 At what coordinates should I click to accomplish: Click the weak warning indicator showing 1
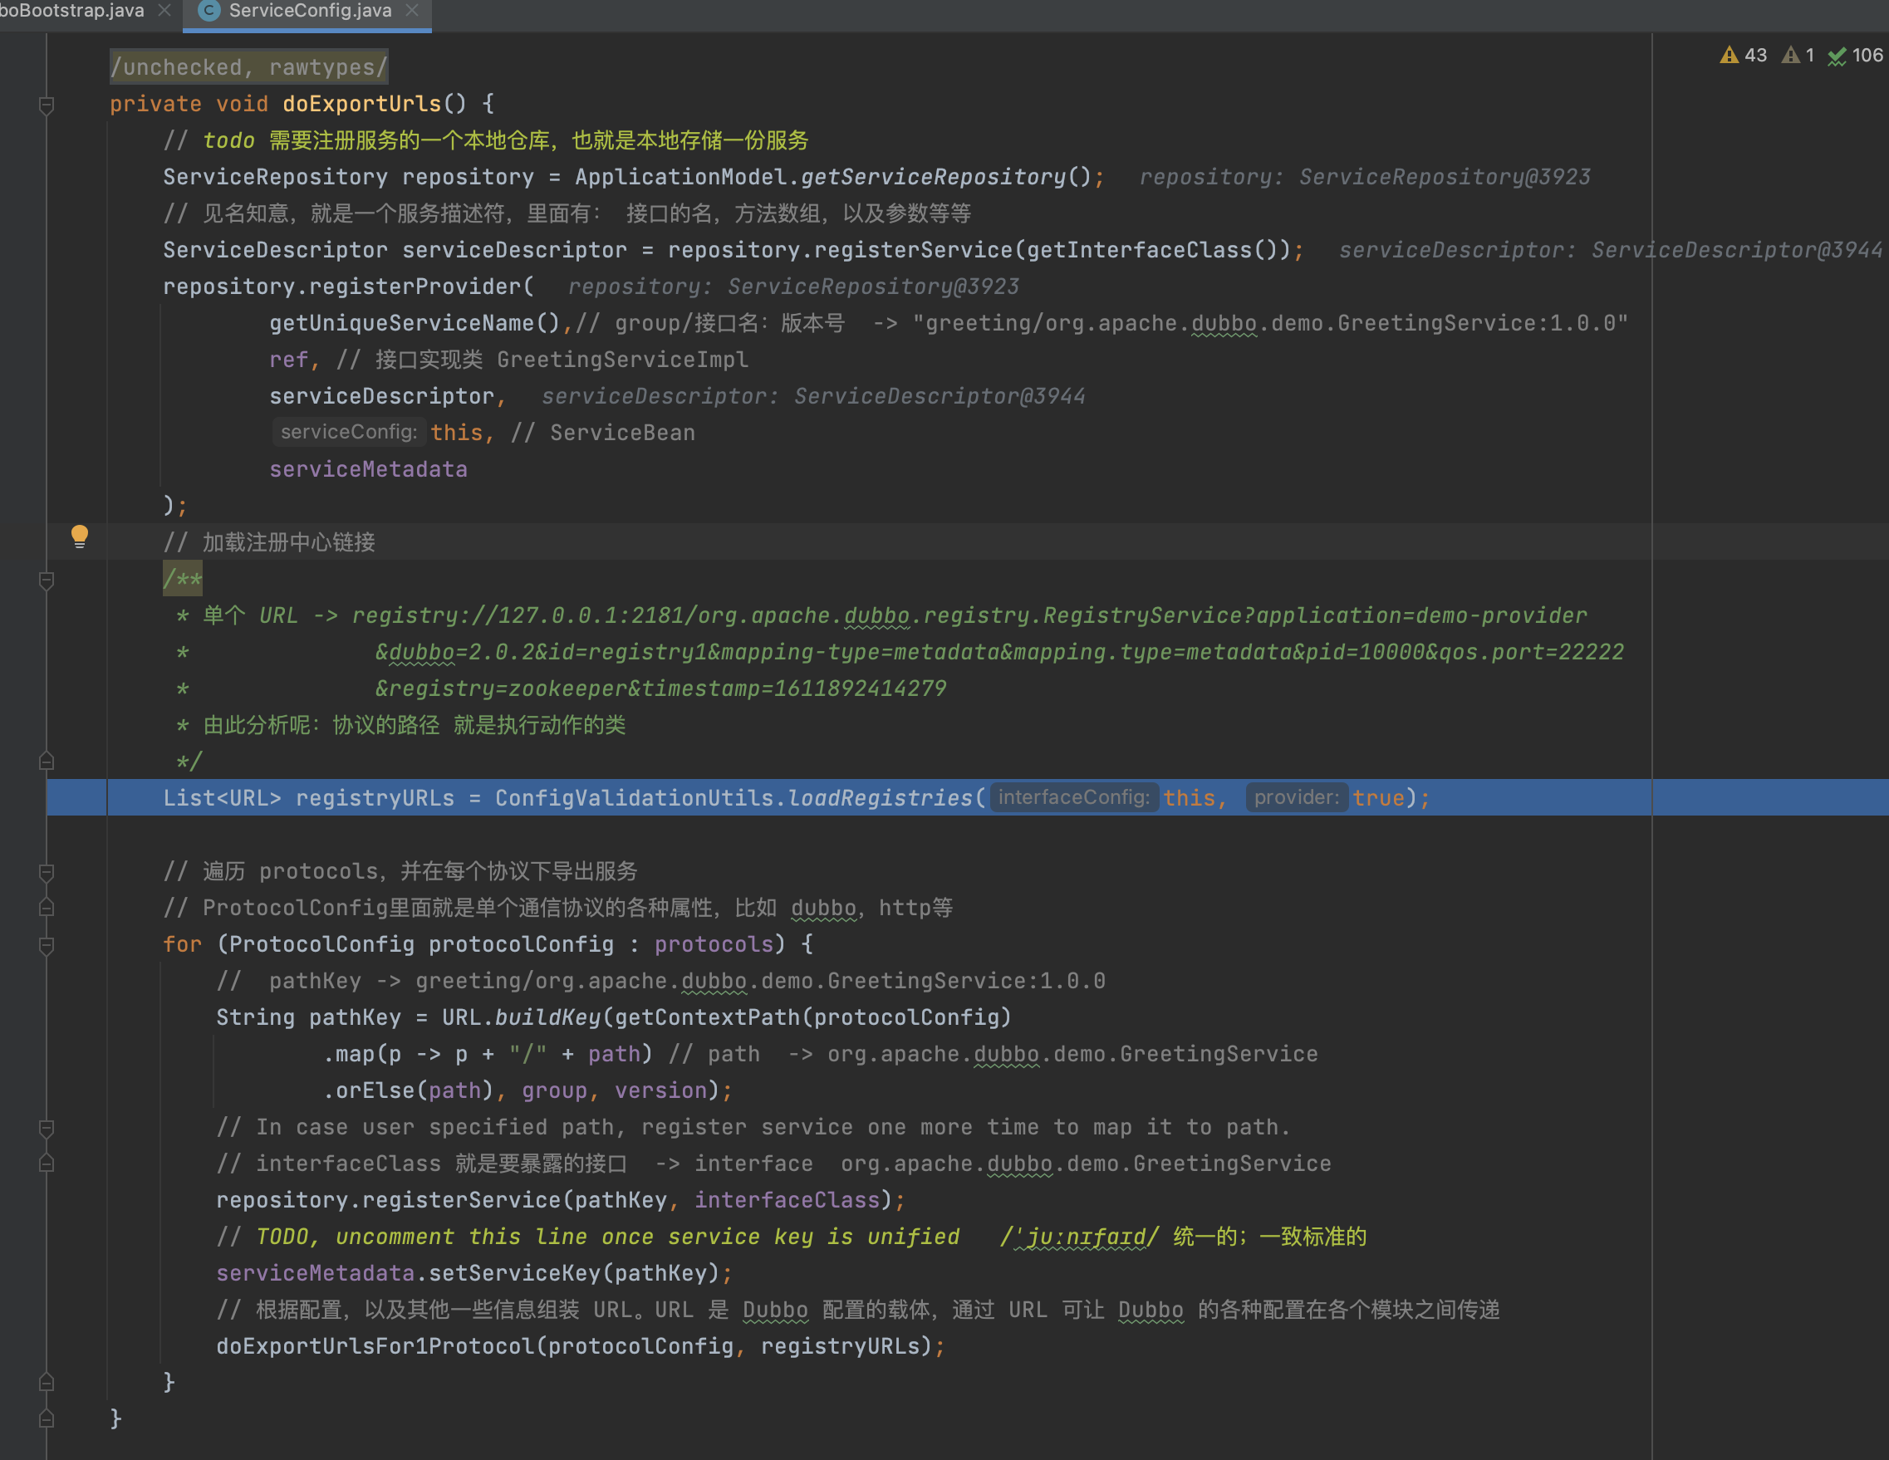(1790, 56)
